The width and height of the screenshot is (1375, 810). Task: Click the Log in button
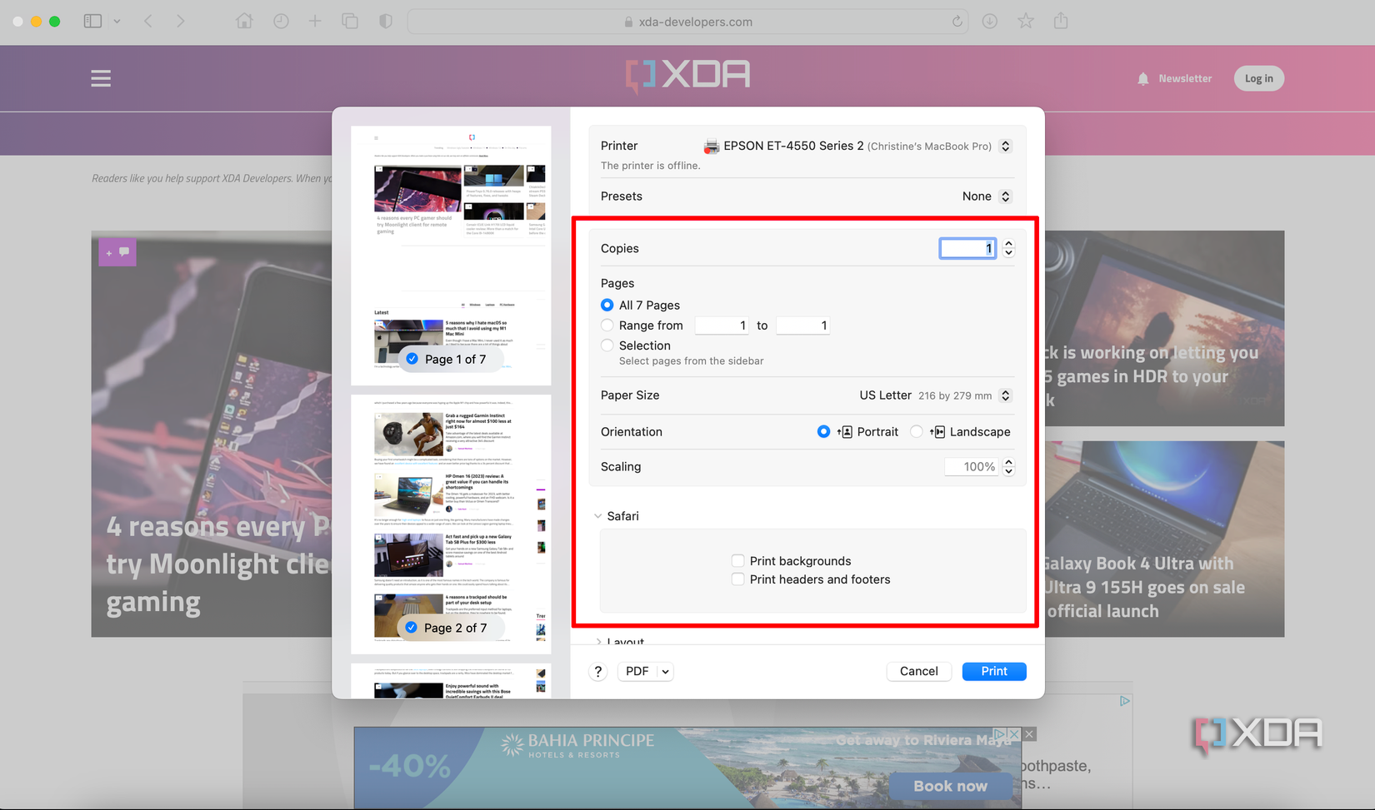point(1258,78)
